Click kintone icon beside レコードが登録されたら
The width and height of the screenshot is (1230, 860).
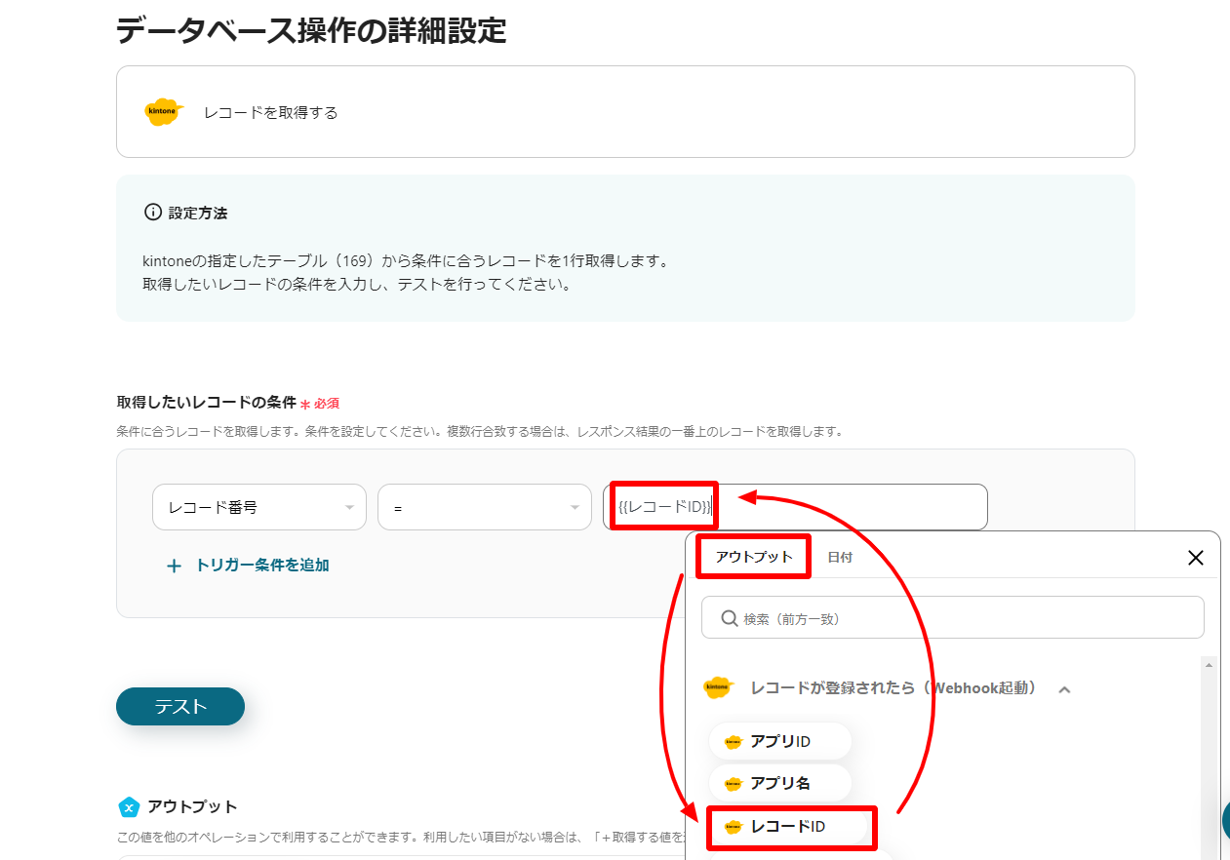click(718, 687)
